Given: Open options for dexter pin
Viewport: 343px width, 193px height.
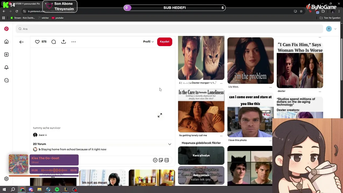Looking at the screenshot, I should click(x=320, y=91).
